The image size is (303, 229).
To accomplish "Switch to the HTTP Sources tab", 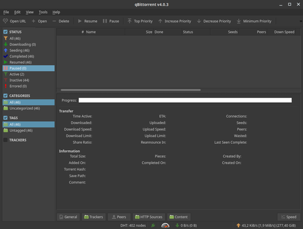I will tap(149, 217).
